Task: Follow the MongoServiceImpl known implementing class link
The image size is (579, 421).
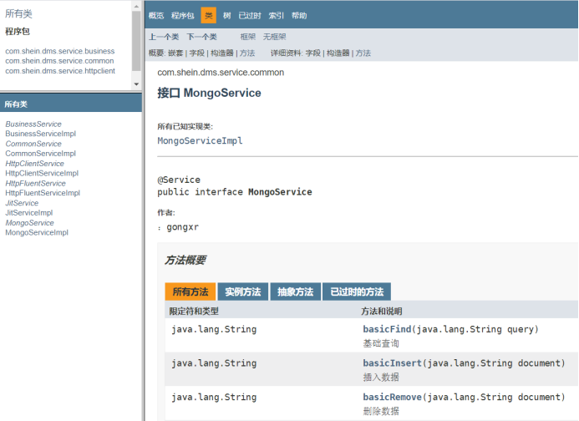Action: coord(200,141)
